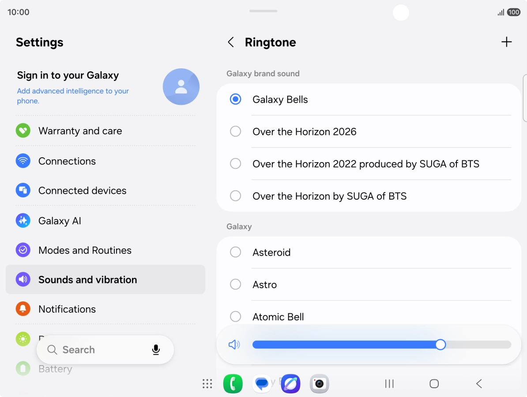Tap the Display sun icon
The width and height of the screenshot is (527, 397).
click(x=23, y=339)
